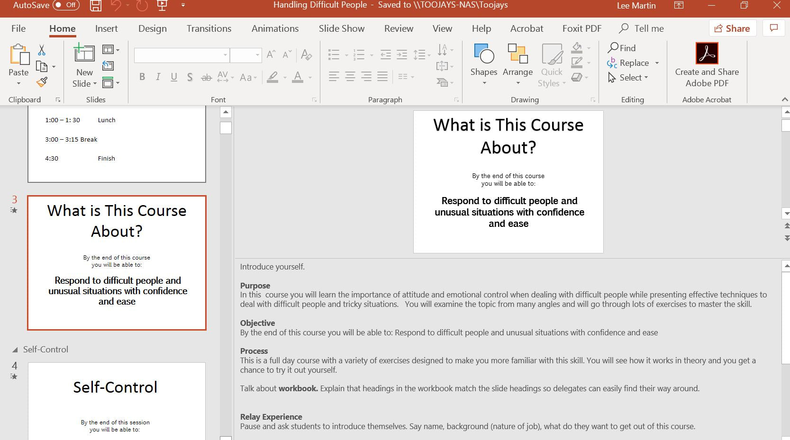Click Find in the Editing group
The height and width of the screenshot is (440, 790).
622,48
